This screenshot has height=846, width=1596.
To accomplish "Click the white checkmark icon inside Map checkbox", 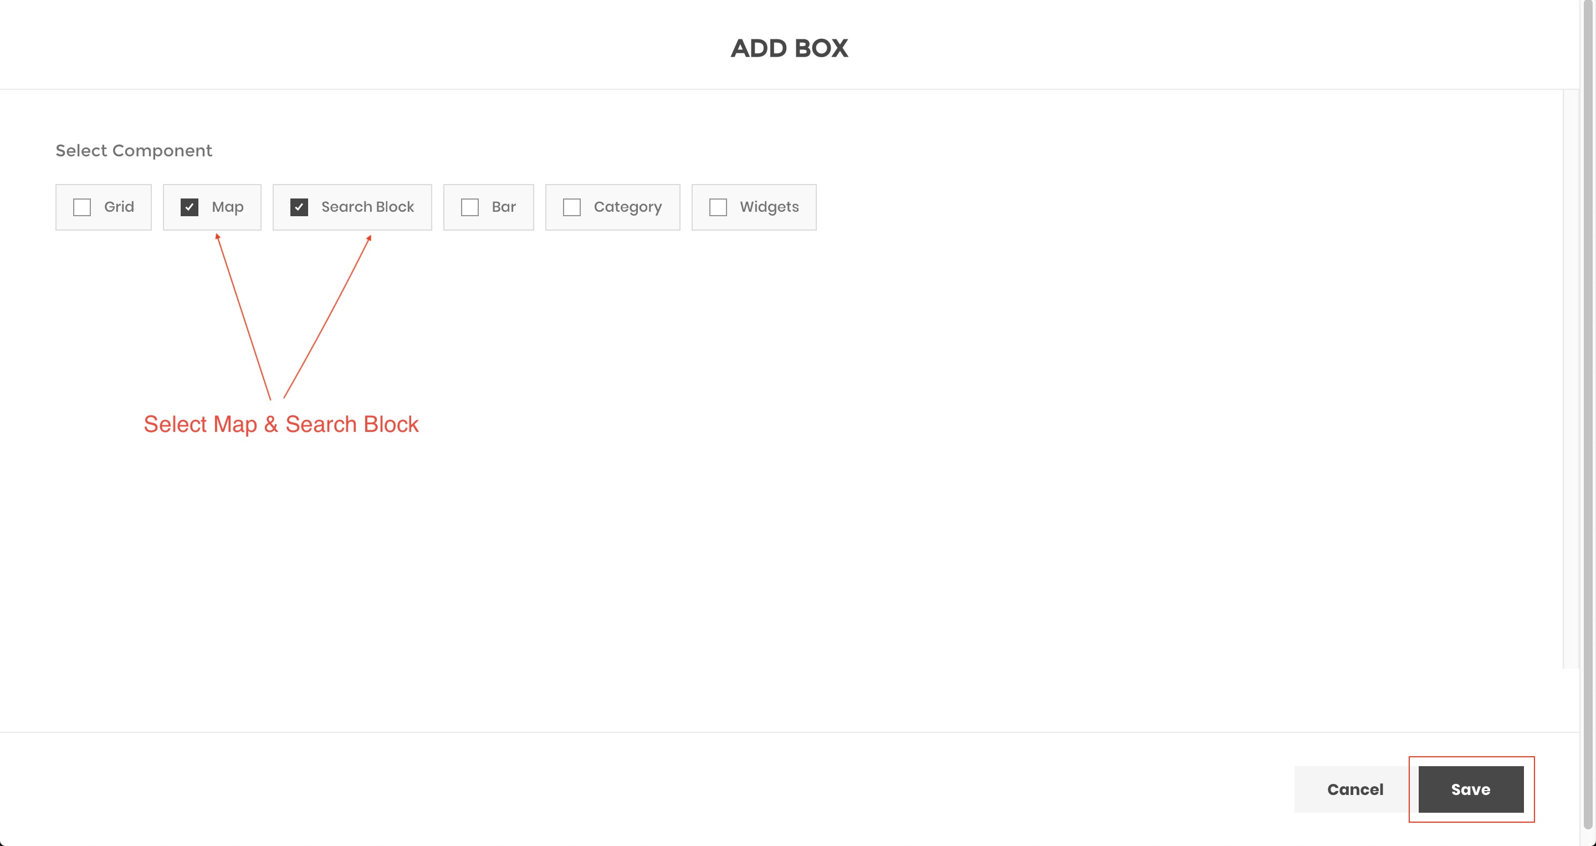I will click(189, 207).
